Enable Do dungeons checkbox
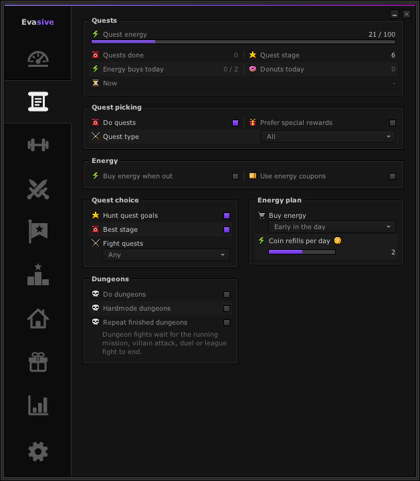The height and width of the screenshot is (481, 420). (x=227, y=295)
